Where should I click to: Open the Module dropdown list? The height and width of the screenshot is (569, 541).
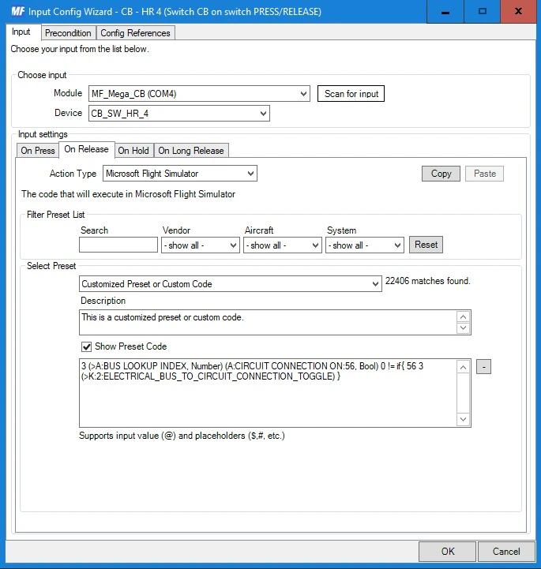199,94
